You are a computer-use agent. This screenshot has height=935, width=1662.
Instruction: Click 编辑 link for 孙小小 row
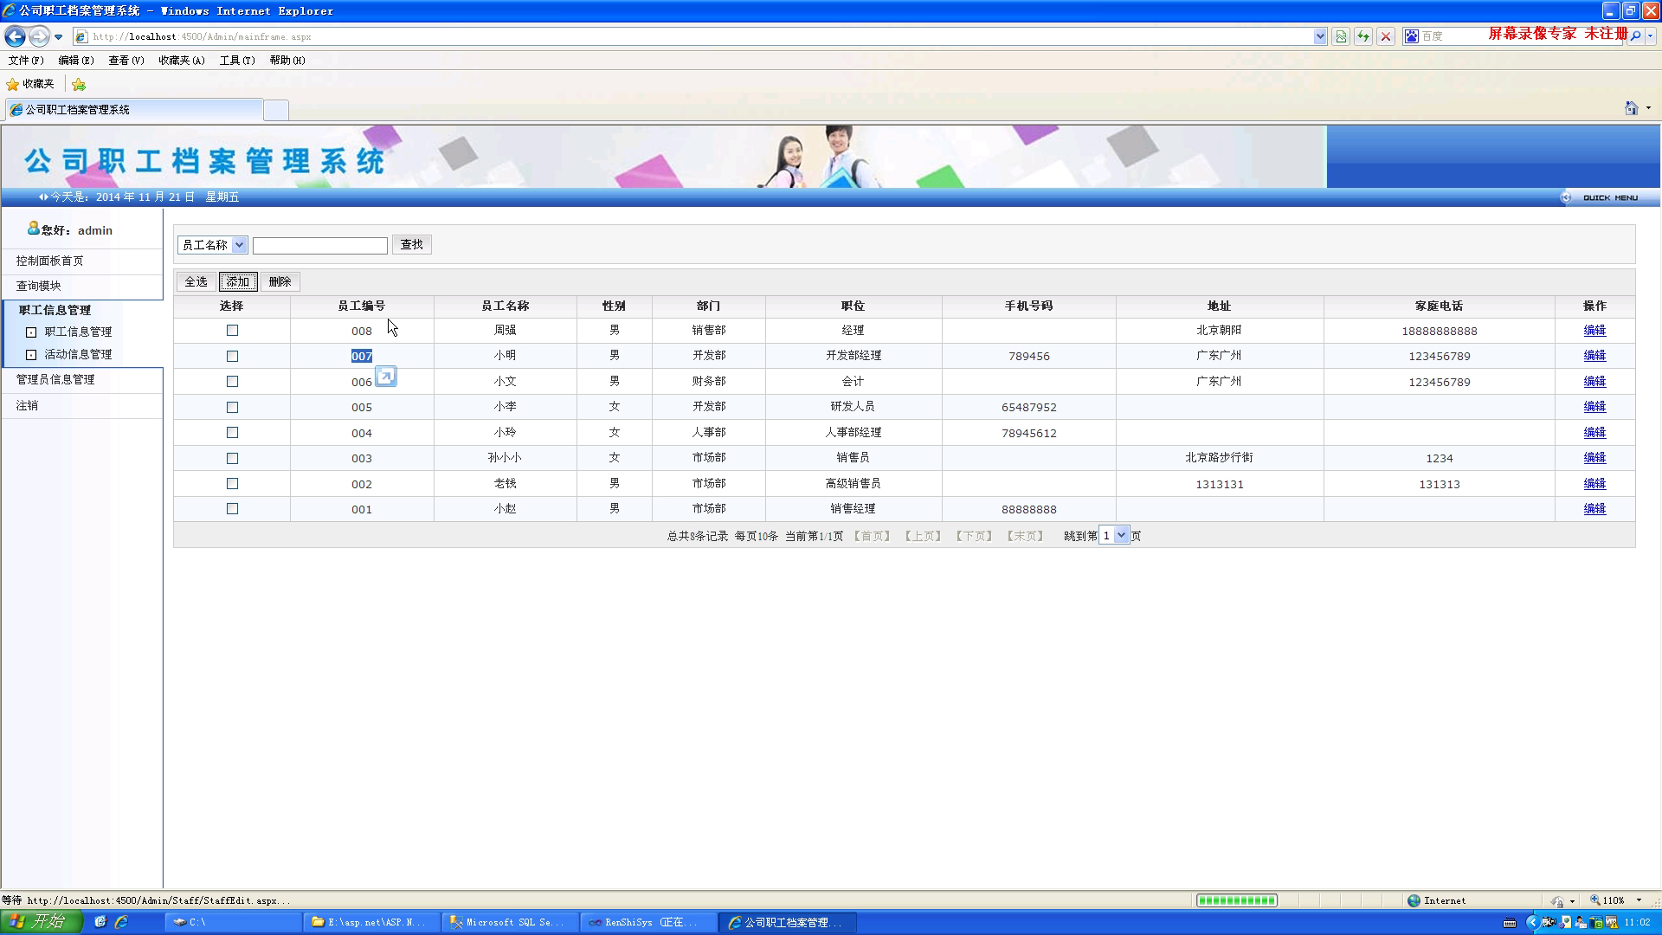1594,458
